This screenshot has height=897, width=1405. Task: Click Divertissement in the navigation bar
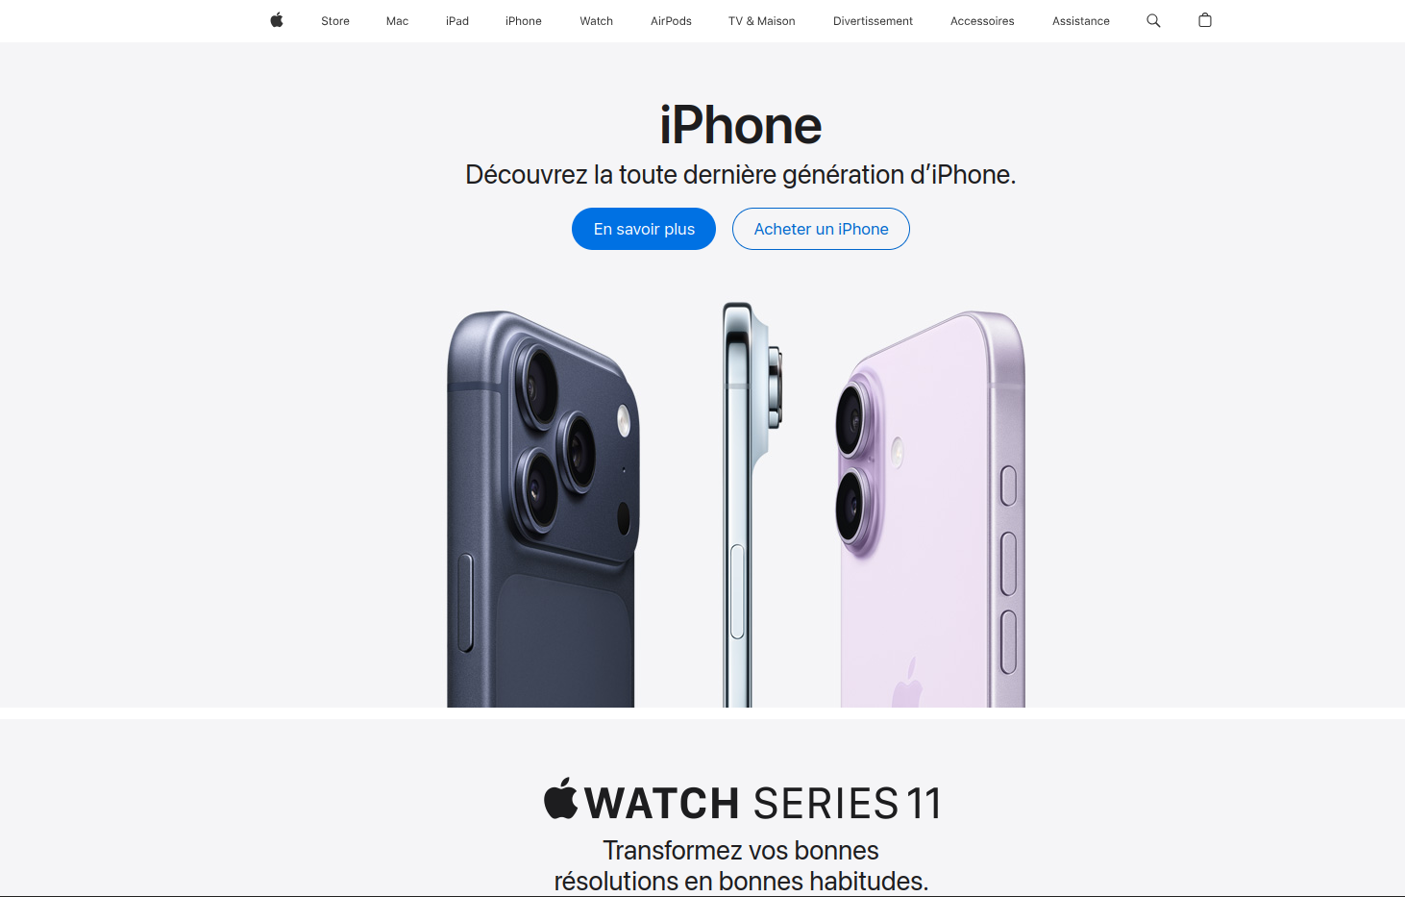(873, 21)
